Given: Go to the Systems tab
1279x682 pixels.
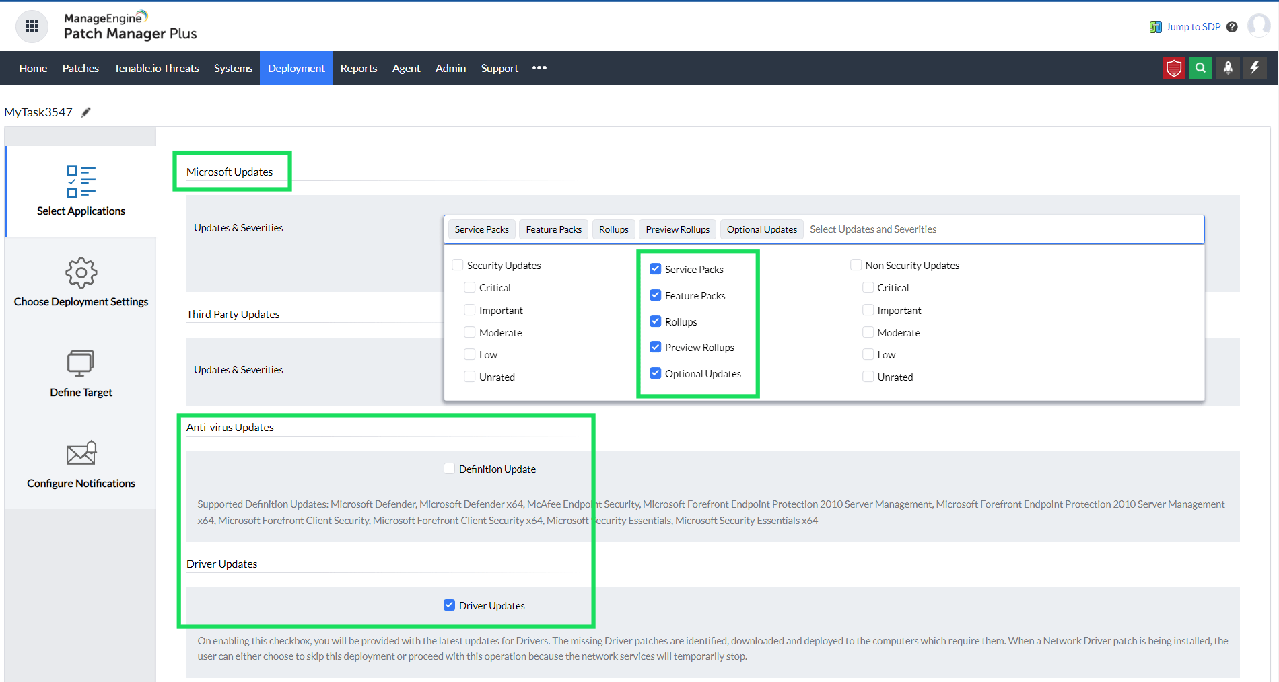Looking at the screenshot, I should (233, 68).
